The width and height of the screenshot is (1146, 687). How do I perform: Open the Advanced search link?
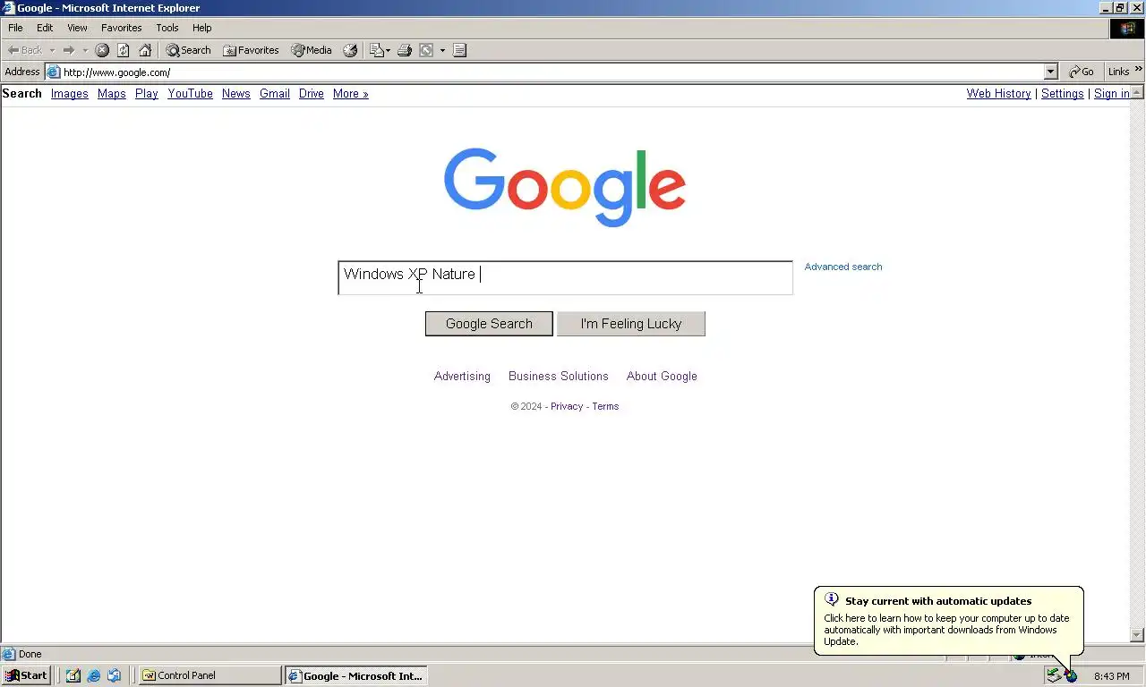coord(843,267)
